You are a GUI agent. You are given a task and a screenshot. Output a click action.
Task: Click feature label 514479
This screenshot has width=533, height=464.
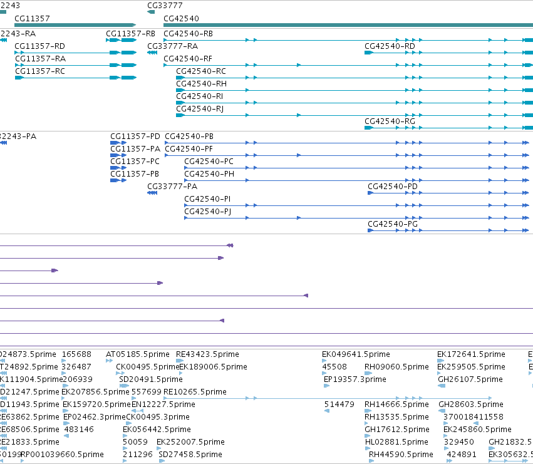pos(339,405)
